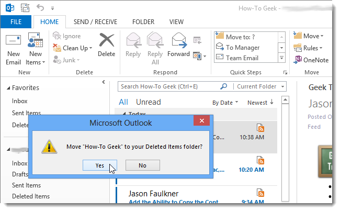This screenshot has width=340, height=211.
Task: Click RSS icon on 10:38 AM message
Action: click(x=260, y=128)
